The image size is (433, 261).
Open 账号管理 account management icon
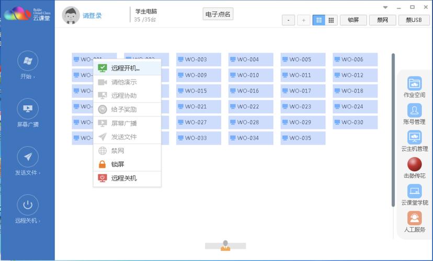point(414,111)
